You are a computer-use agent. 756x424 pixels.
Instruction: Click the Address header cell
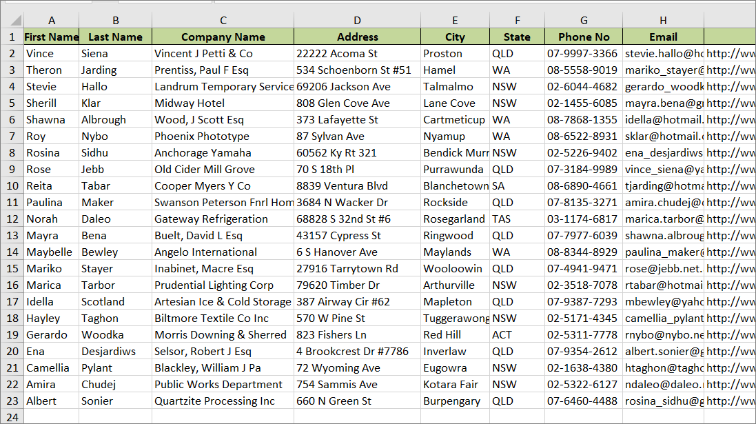click(x=357, y=37)
